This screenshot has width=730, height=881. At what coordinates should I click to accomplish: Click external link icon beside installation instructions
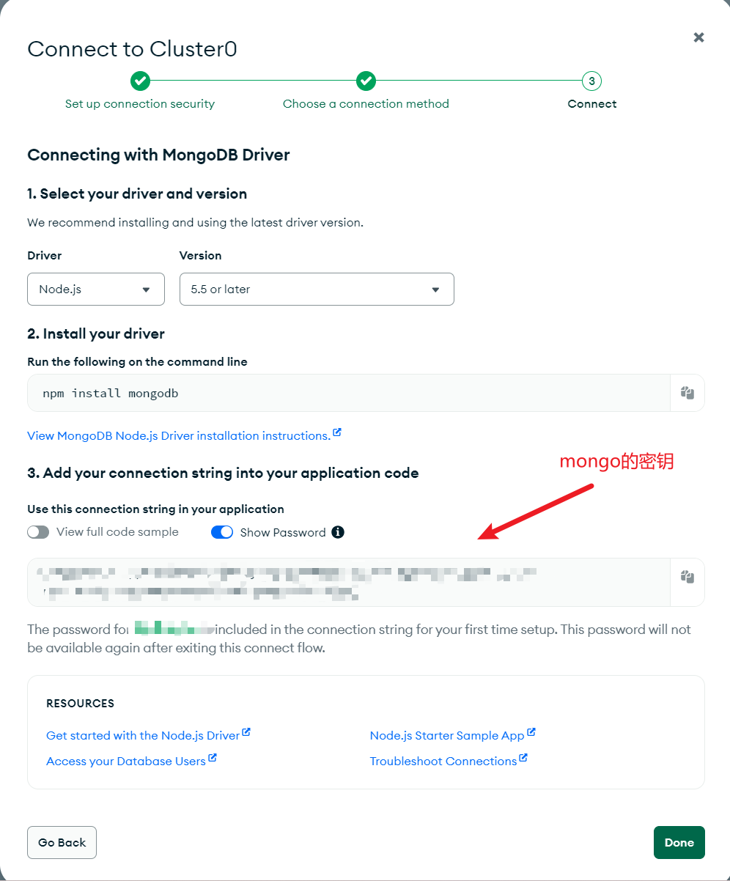[x=337, y=433]
